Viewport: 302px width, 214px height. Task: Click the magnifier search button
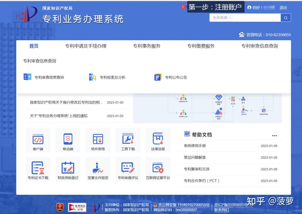pyautogui.click(x=286, y=18)
